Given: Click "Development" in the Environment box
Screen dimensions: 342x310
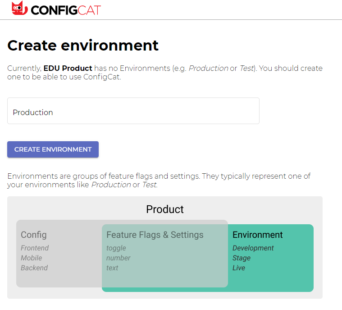Looking at the screenshot, I should pos(253,248).
